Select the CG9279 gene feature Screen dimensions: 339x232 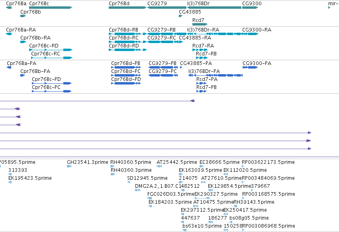(167, 8)
